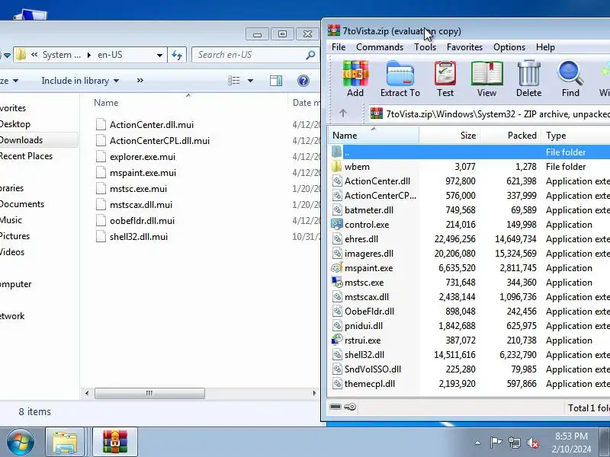The image size is (610, 457).
Task: Open the File menu in WinRAR
Action: coord(339,47)
